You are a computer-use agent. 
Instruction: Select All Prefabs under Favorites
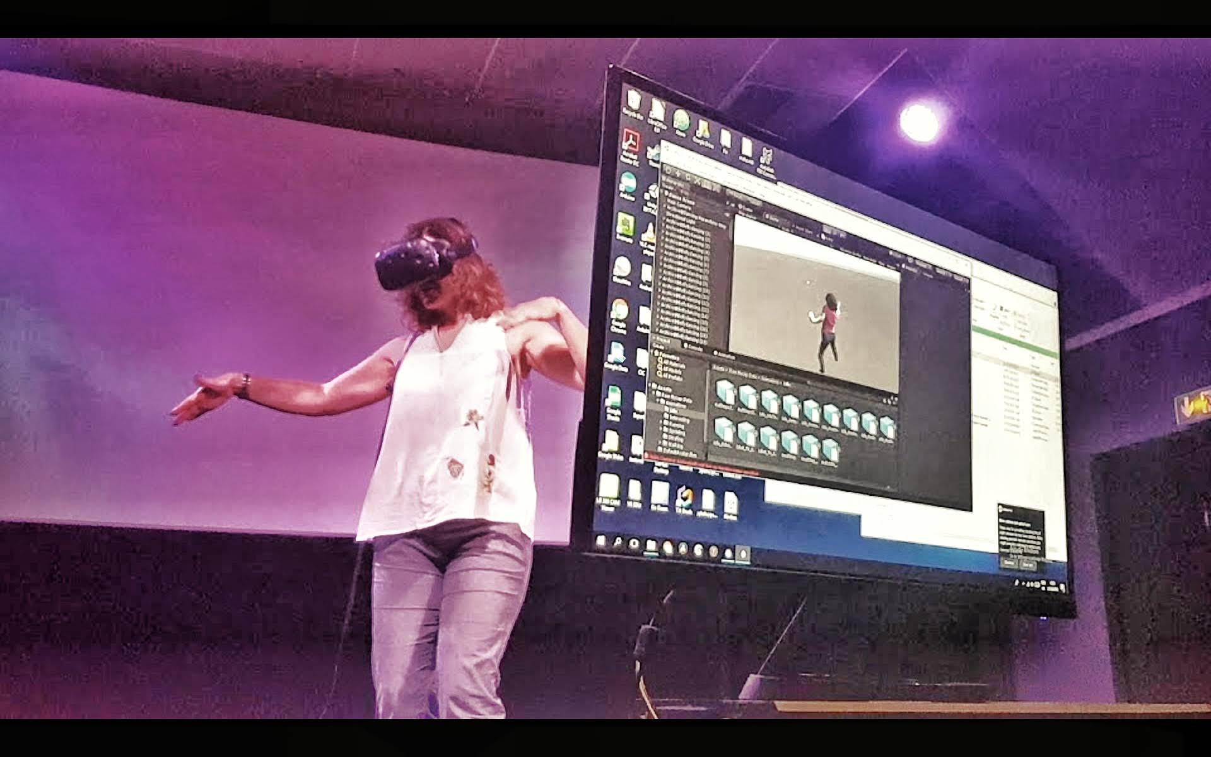pyautogui.click(x=671, y=377)
